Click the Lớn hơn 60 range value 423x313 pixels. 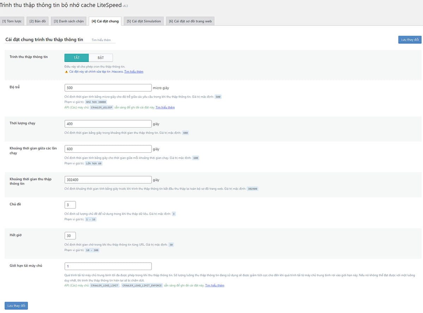click(x=94, y=164)
